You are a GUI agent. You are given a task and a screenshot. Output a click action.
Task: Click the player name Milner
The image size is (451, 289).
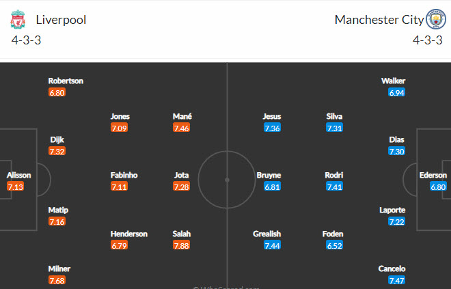coord(59,269)
